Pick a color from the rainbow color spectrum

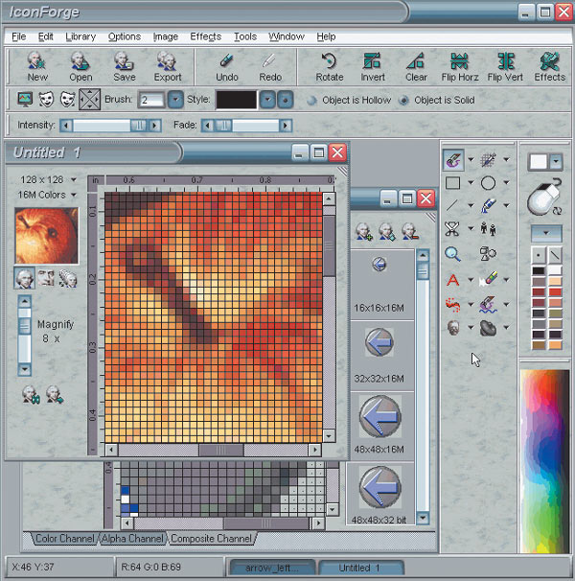[x=544, y=461]
